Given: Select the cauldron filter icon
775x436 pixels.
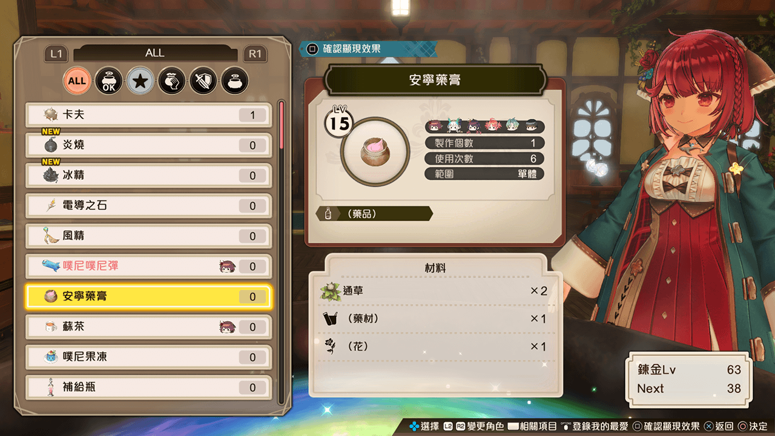Looking at the screenshot, I should click(x=234, y=81).
